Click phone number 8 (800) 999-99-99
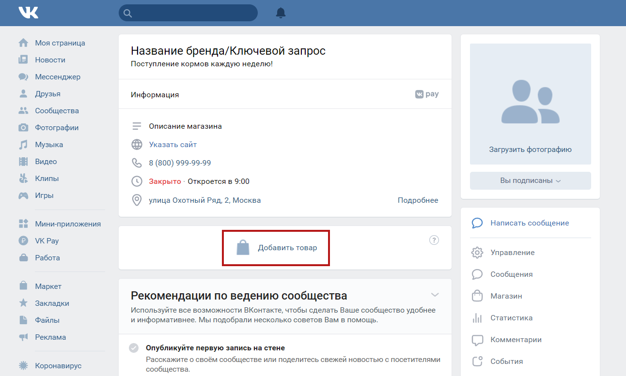The height and width of the screenshot is (376, 626). click(x=180, y=163)
